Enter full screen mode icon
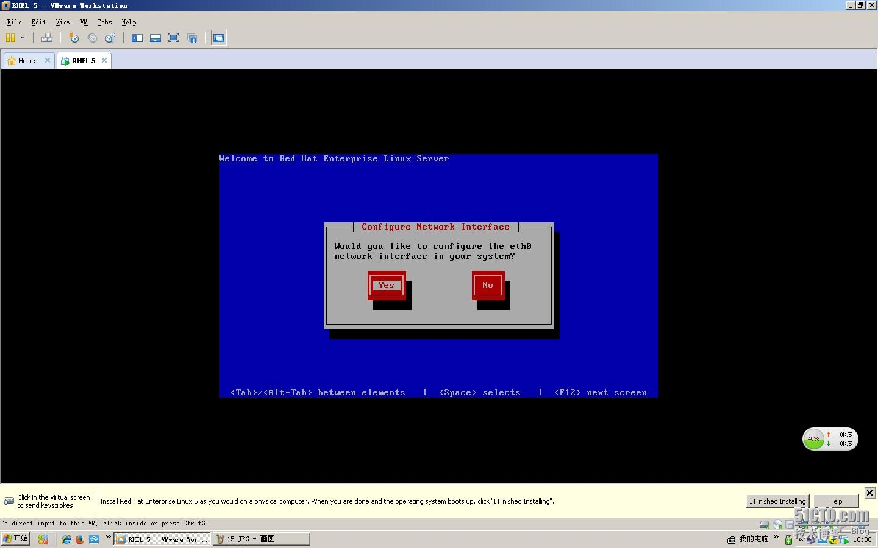878x548 pixels. pos(173,38)
